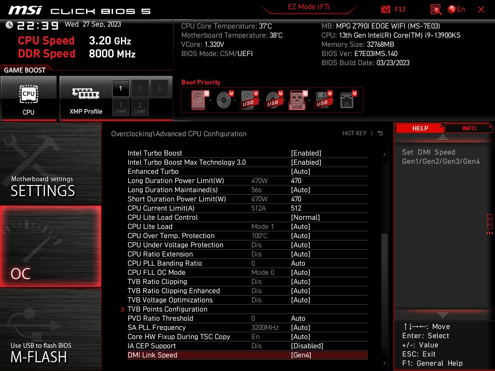This screenshot has height=371, width=495.
Task: Select XMP profile 2
Action: 140,88
